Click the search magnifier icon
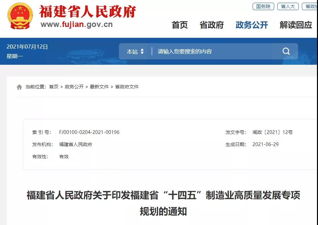 point(286,51)
